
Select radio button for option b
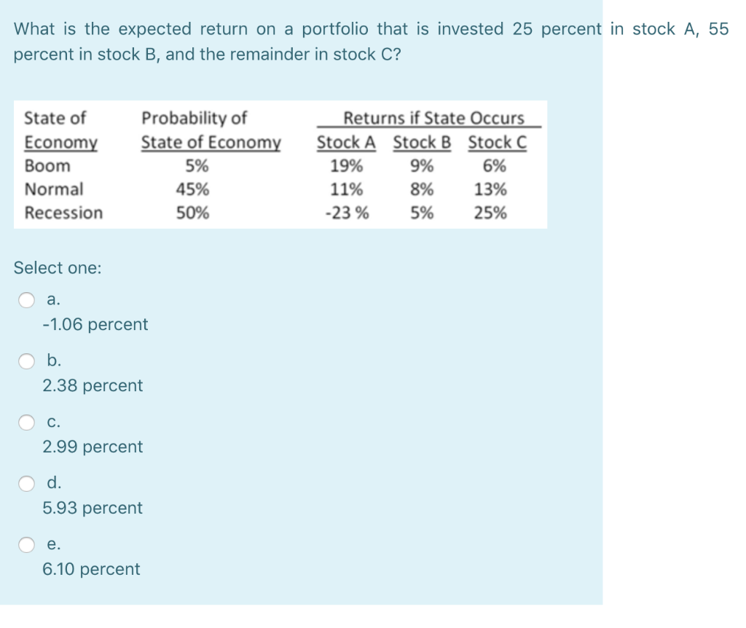[x=27, y=360]
